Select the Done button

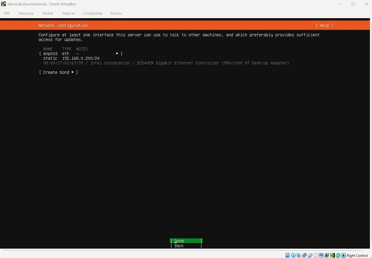186,241
